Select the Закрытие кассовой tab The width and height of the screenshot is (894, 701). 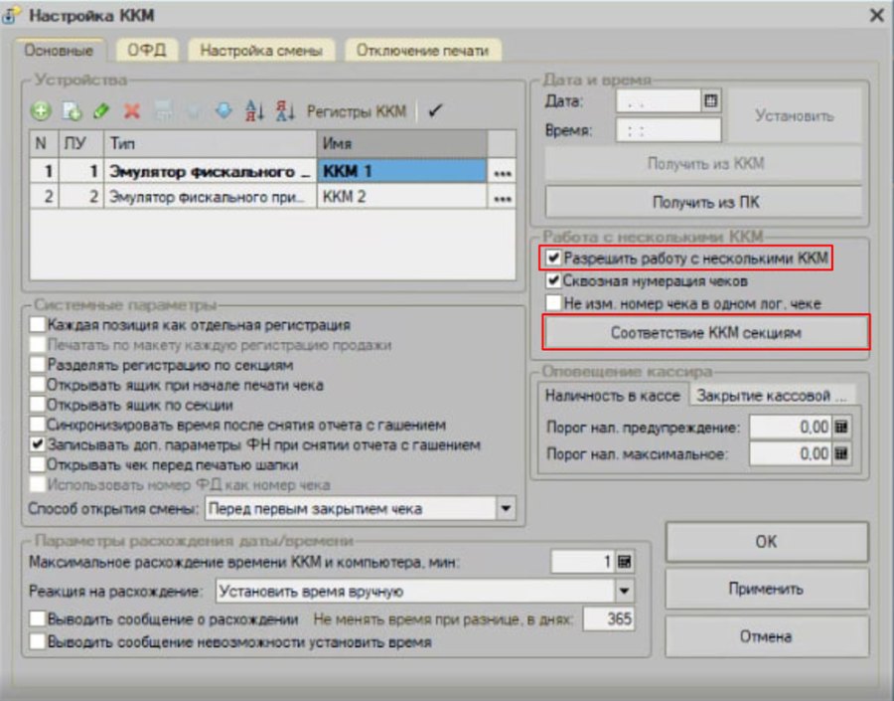tap(772, 396)
